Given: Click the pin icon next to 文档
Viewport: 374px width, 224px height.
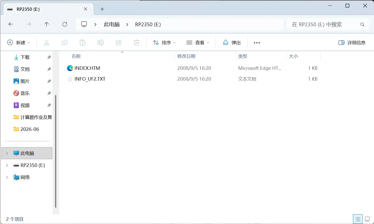Looking at the screenshot, I should pos(49,69).
